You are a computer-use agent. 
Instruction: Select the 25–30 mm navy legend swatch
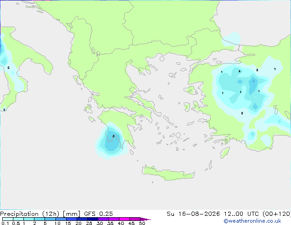(x=92, y=219)
